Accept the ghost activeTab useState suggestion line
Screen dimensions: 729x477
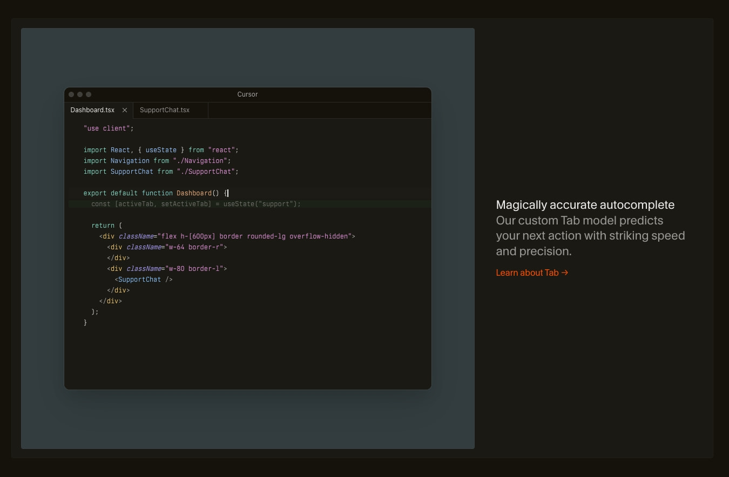tap(196, 204)
